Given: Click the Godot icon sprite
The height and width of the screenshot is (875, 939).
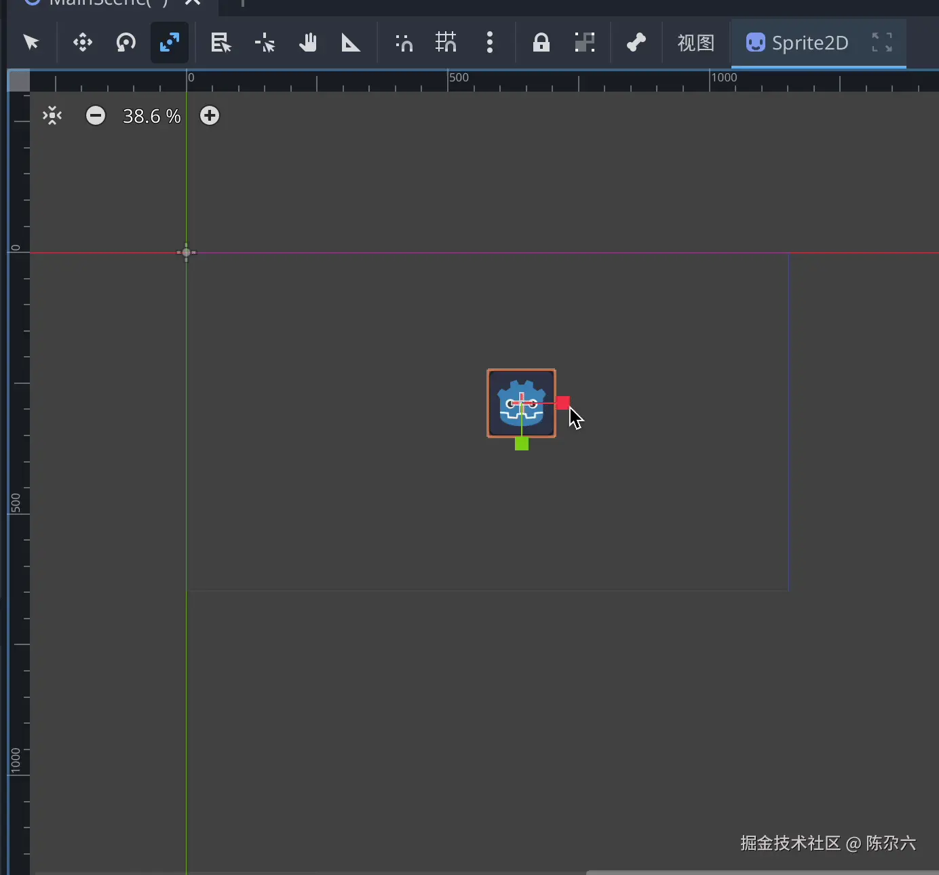Looking at the screenshot, I should pos(522,404).
